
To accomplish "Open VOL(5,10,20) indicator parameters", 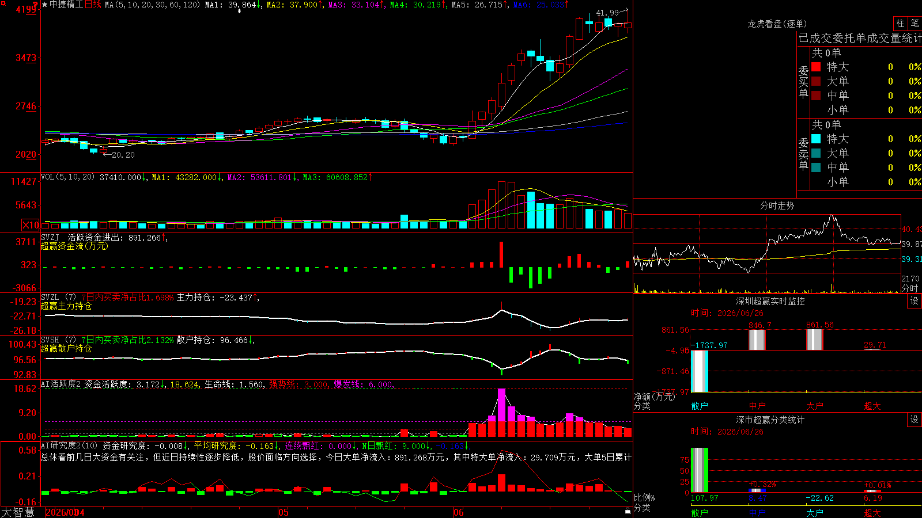I will pos(67,177).
